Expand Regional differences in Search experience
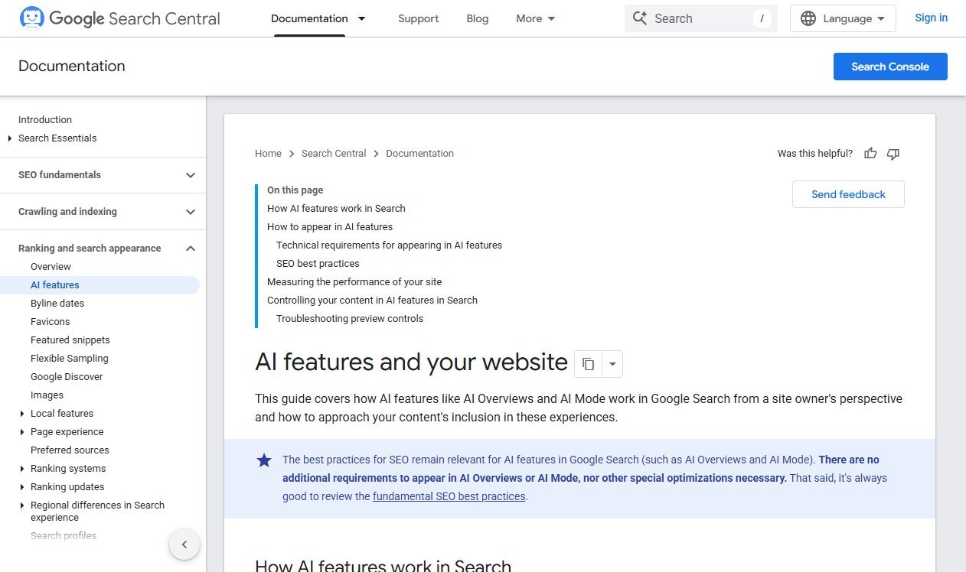 [22, 505]
